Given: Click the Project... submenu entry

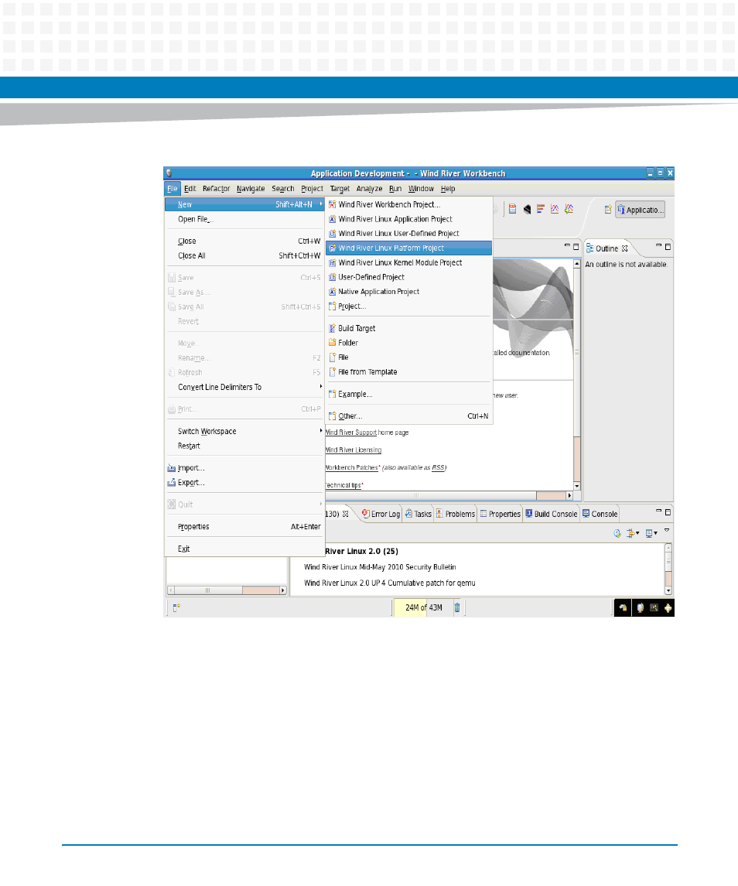Looking at the screenshot, I should click(408, 306).
